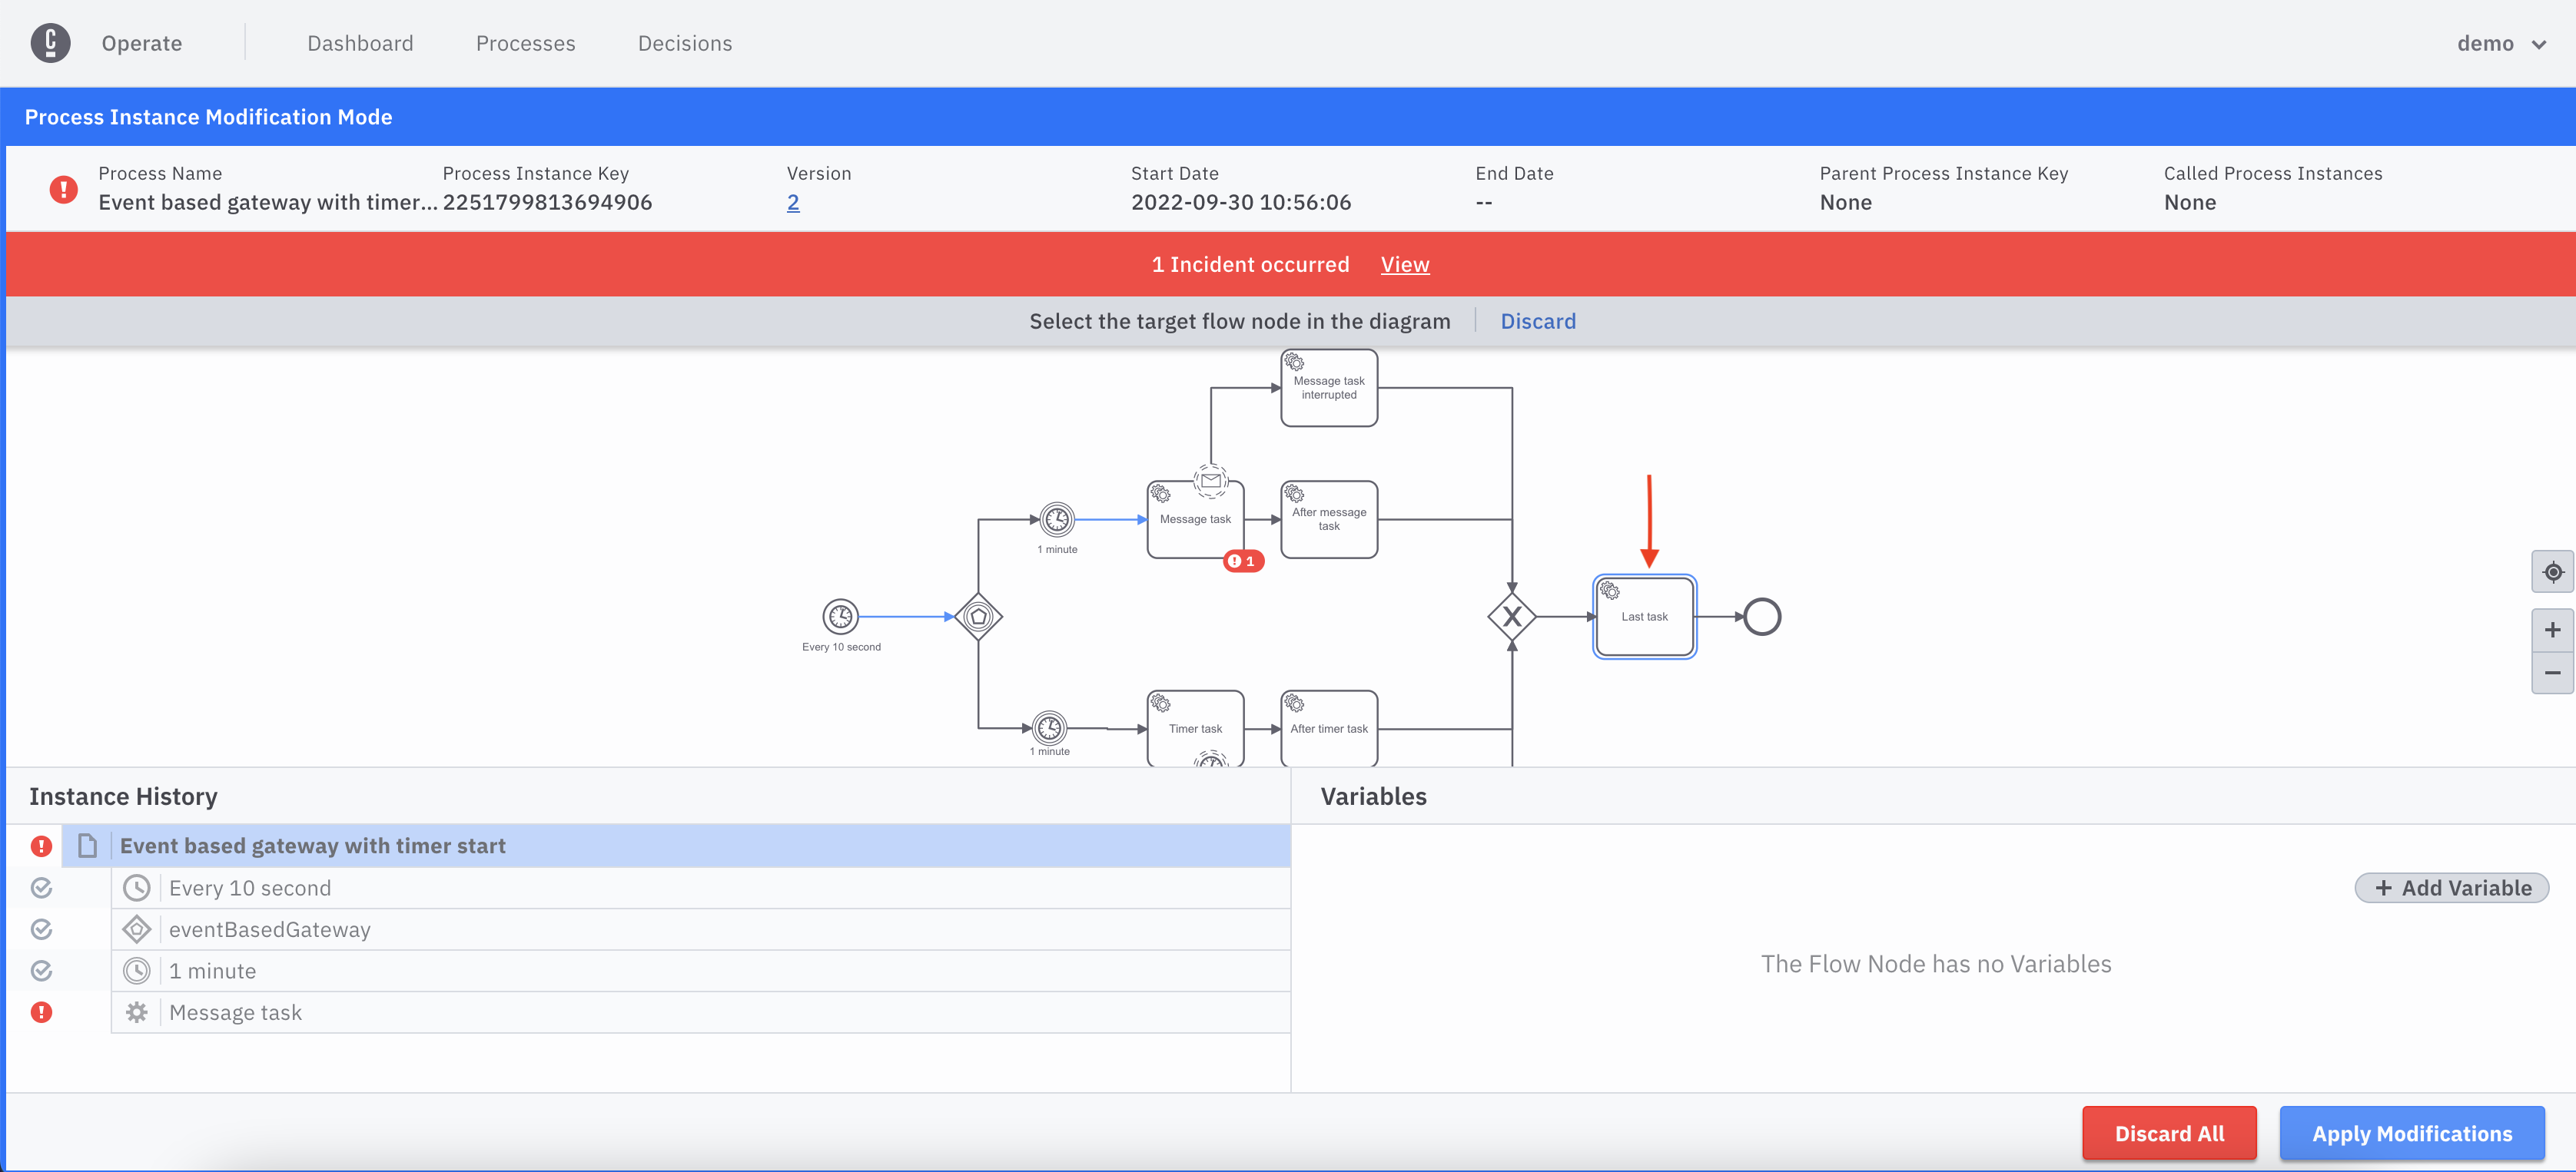Viewport: 2576px width, 1172px height.
Task: Click the document icon beside the process name row
Action: coord(88,846)
